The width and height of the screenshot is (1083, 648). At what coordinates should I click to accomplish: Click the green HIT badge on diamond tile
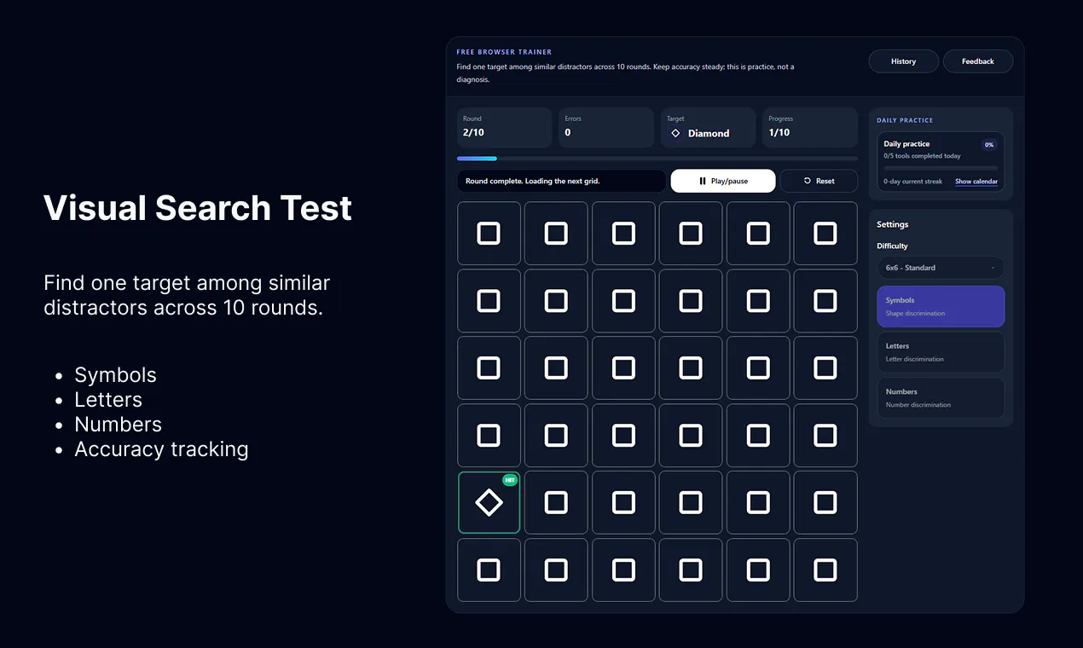pos(510,480)
